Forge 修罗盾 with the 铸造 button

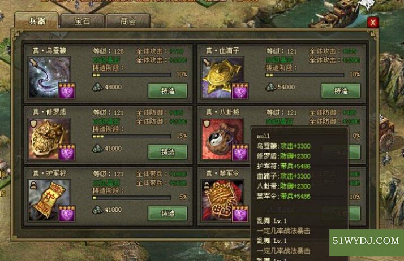(x=167, y=152)
